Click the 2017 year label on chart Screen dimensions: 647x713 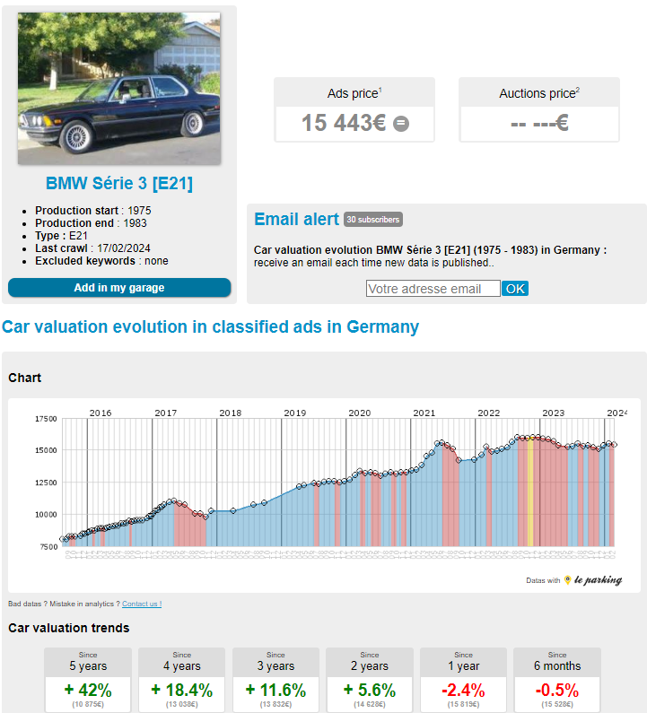166,413
